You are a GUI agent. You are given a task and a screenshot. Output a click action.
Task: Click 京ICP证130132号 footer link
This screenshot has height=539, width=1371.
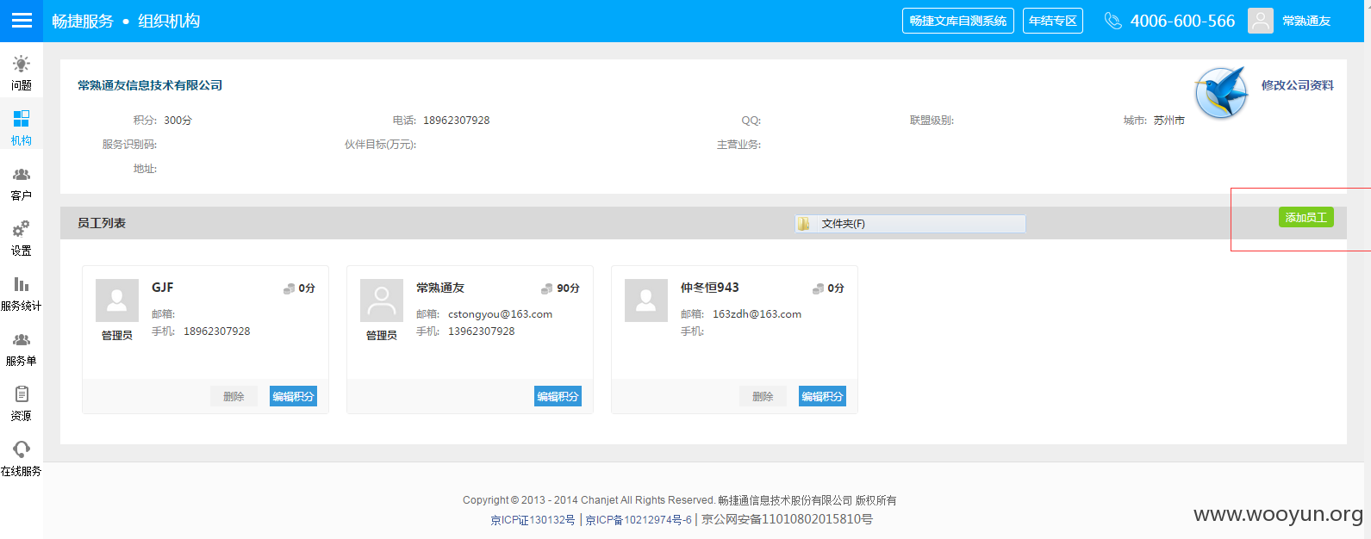[x=533, y=519]
